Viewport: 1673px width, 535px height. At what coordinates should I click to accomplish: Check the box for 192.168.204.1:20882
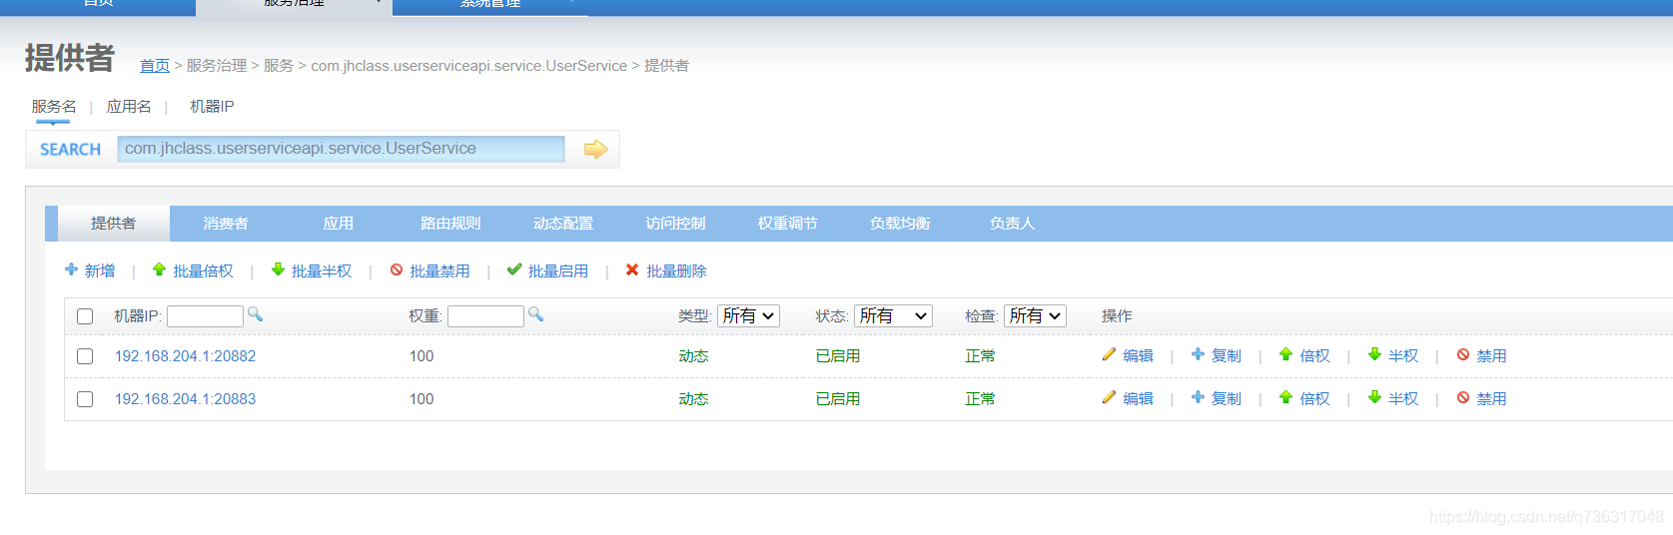point(85,356)
